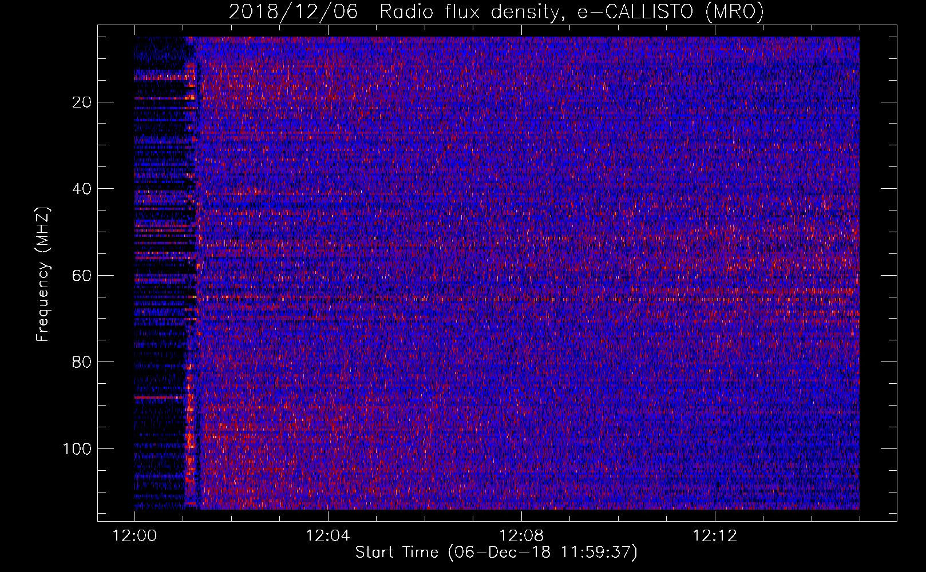Click the 12:04 time tick label
Viewport: 926px width, 572px height.
pyautogui.click(x=328, y=536)
